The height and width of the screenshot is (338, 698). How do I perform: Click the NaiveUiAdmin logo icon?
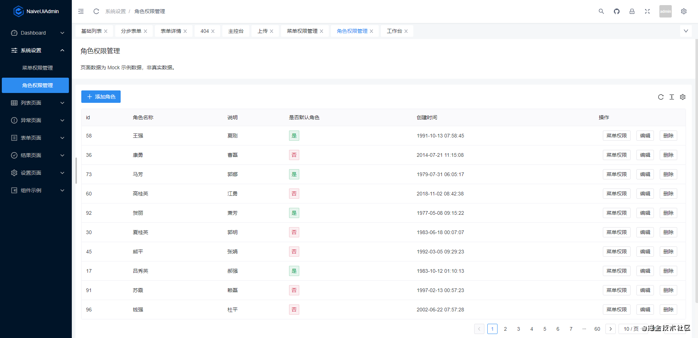[18, 11]
